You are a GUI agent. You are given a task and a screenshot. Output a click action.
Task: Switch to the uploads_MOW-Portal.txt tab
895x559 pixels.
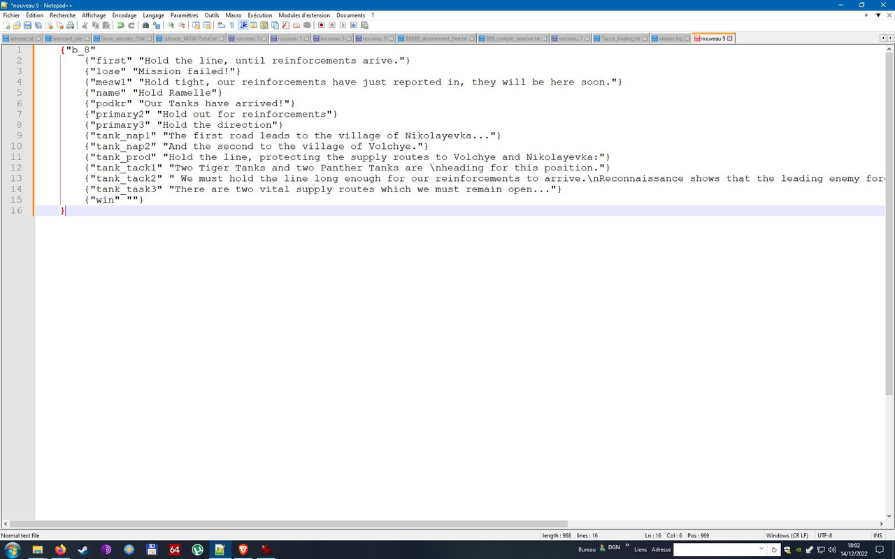click(191, 38)
